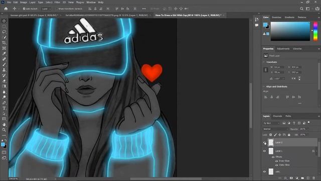This screenshot has height=181, width=321.
Task: Switch to the Gradients tab
Action: [289, 17]
